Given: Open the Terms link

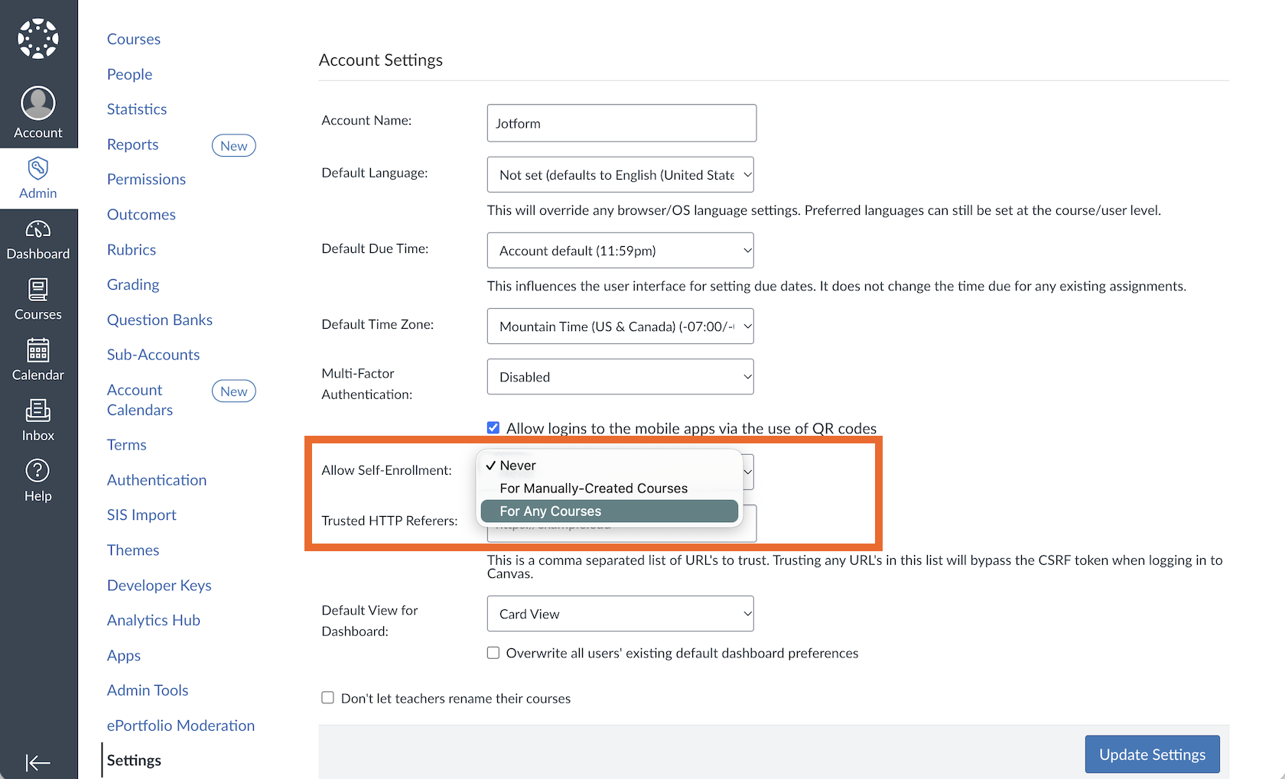Looking at the screenshot, I should [127, 445].
